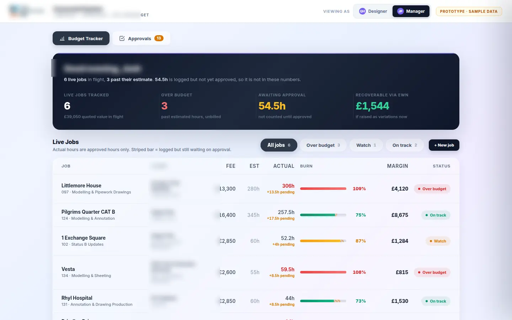Open the Approvals tab
The height and width of the screenshot is (320, 512).
pyautogui.click(x=142, y=38)
